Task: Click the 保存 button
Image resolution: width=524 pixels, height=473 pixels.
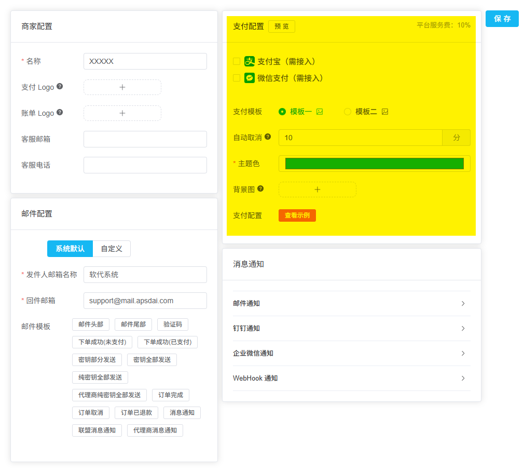Action: pyautogui.click(x=501, y=19)
